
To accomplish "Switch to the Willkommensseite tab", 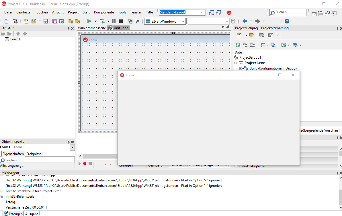I will click(92, 28).
